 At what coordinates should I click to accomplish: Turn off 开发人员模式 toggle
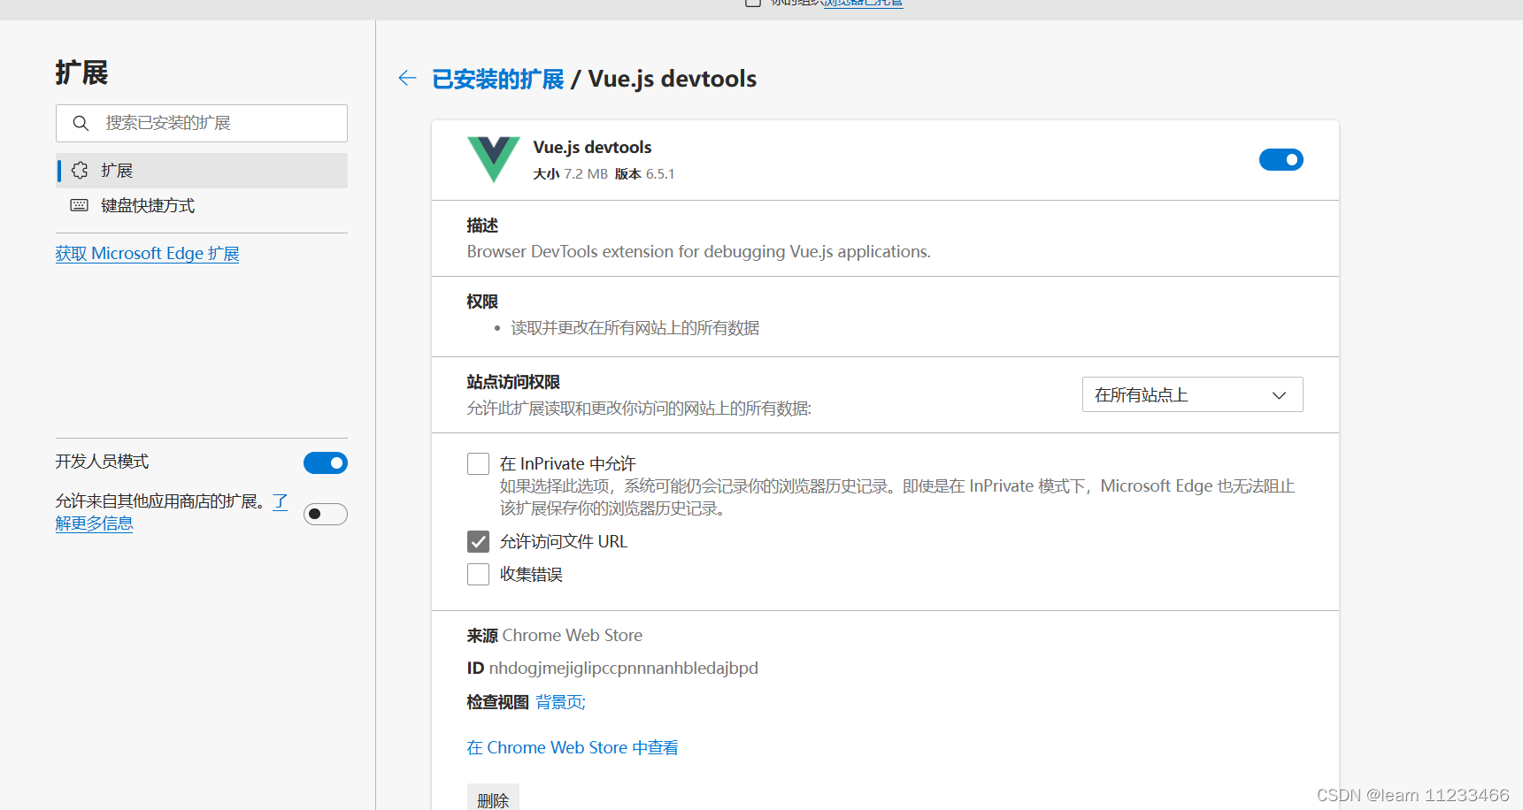326,462
